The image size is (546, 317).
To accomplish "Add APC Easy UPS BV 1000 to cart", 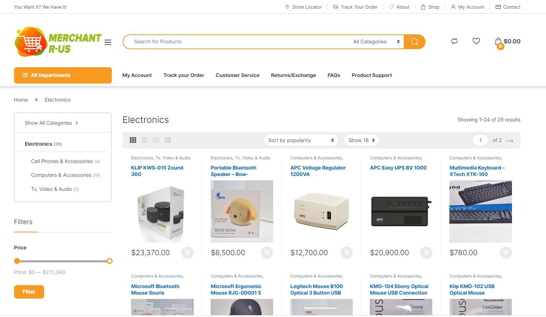I will [426, 253].
